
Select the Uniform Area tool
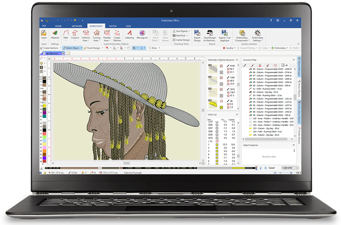[86, 36]
